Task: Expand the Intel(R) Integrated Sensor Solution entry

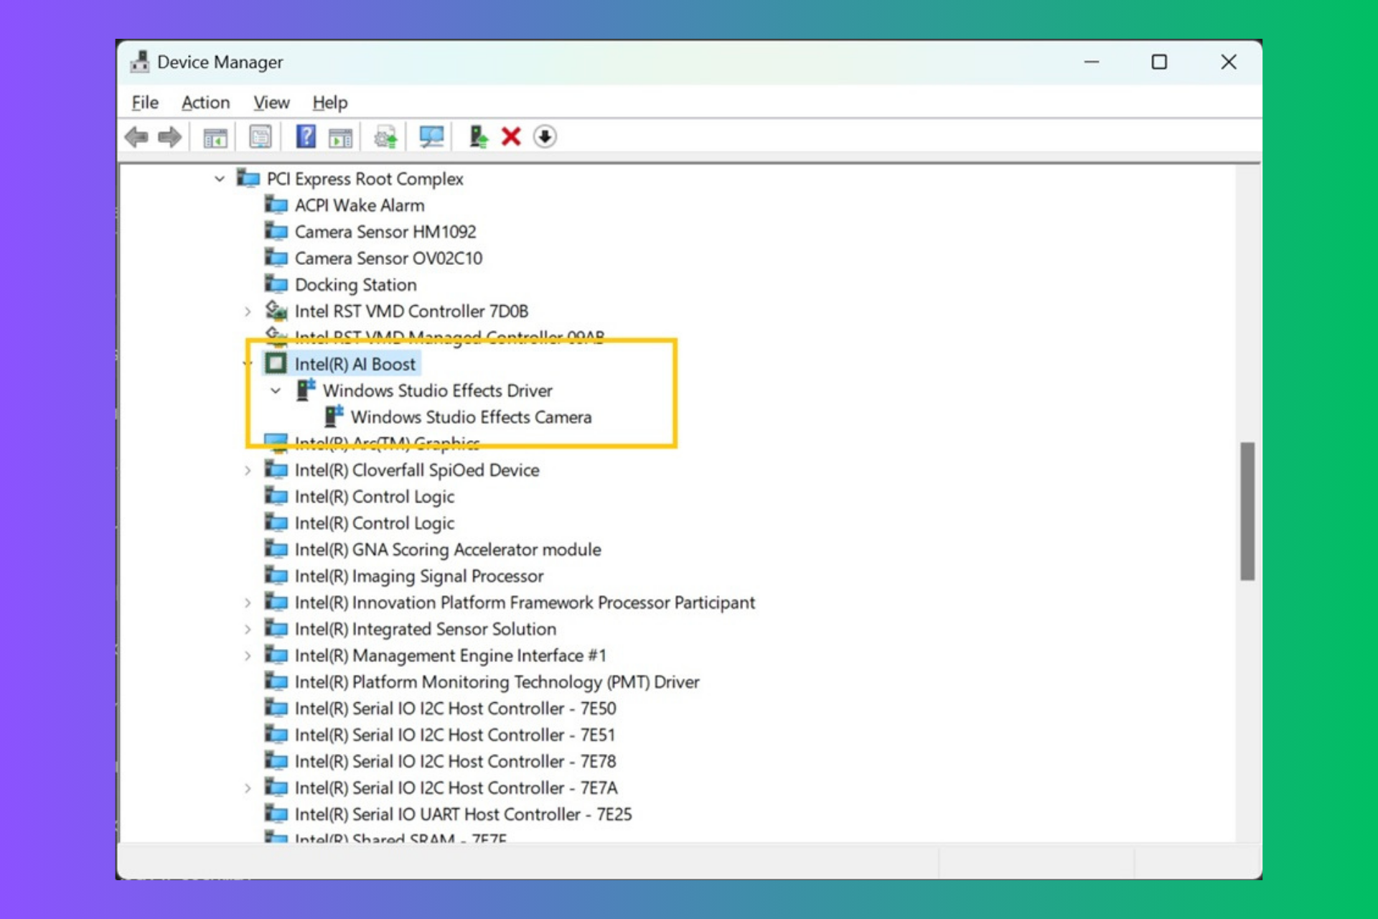Action: (248, 629)
